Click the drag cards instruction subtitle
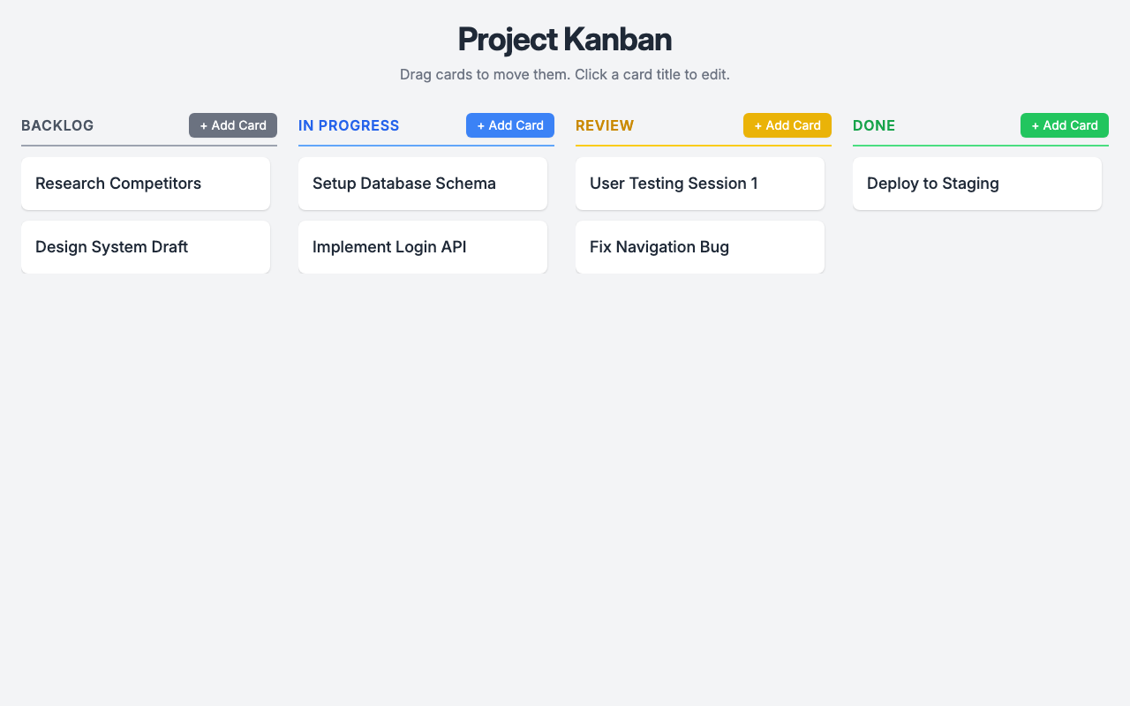The height and width of the screenshot is (706, 1130). pos(565,75)
